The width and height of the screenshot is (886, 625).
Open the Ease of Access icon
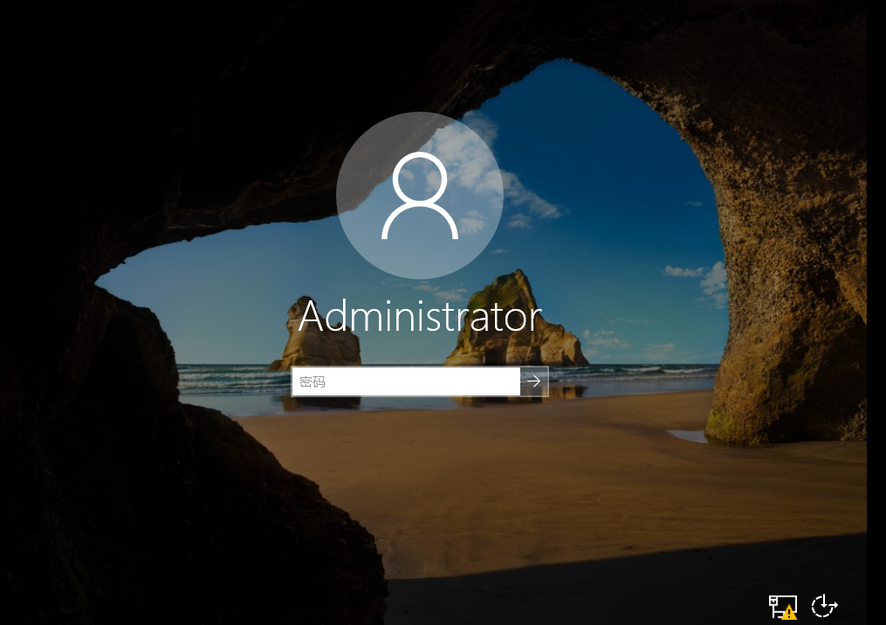point(824,606)
